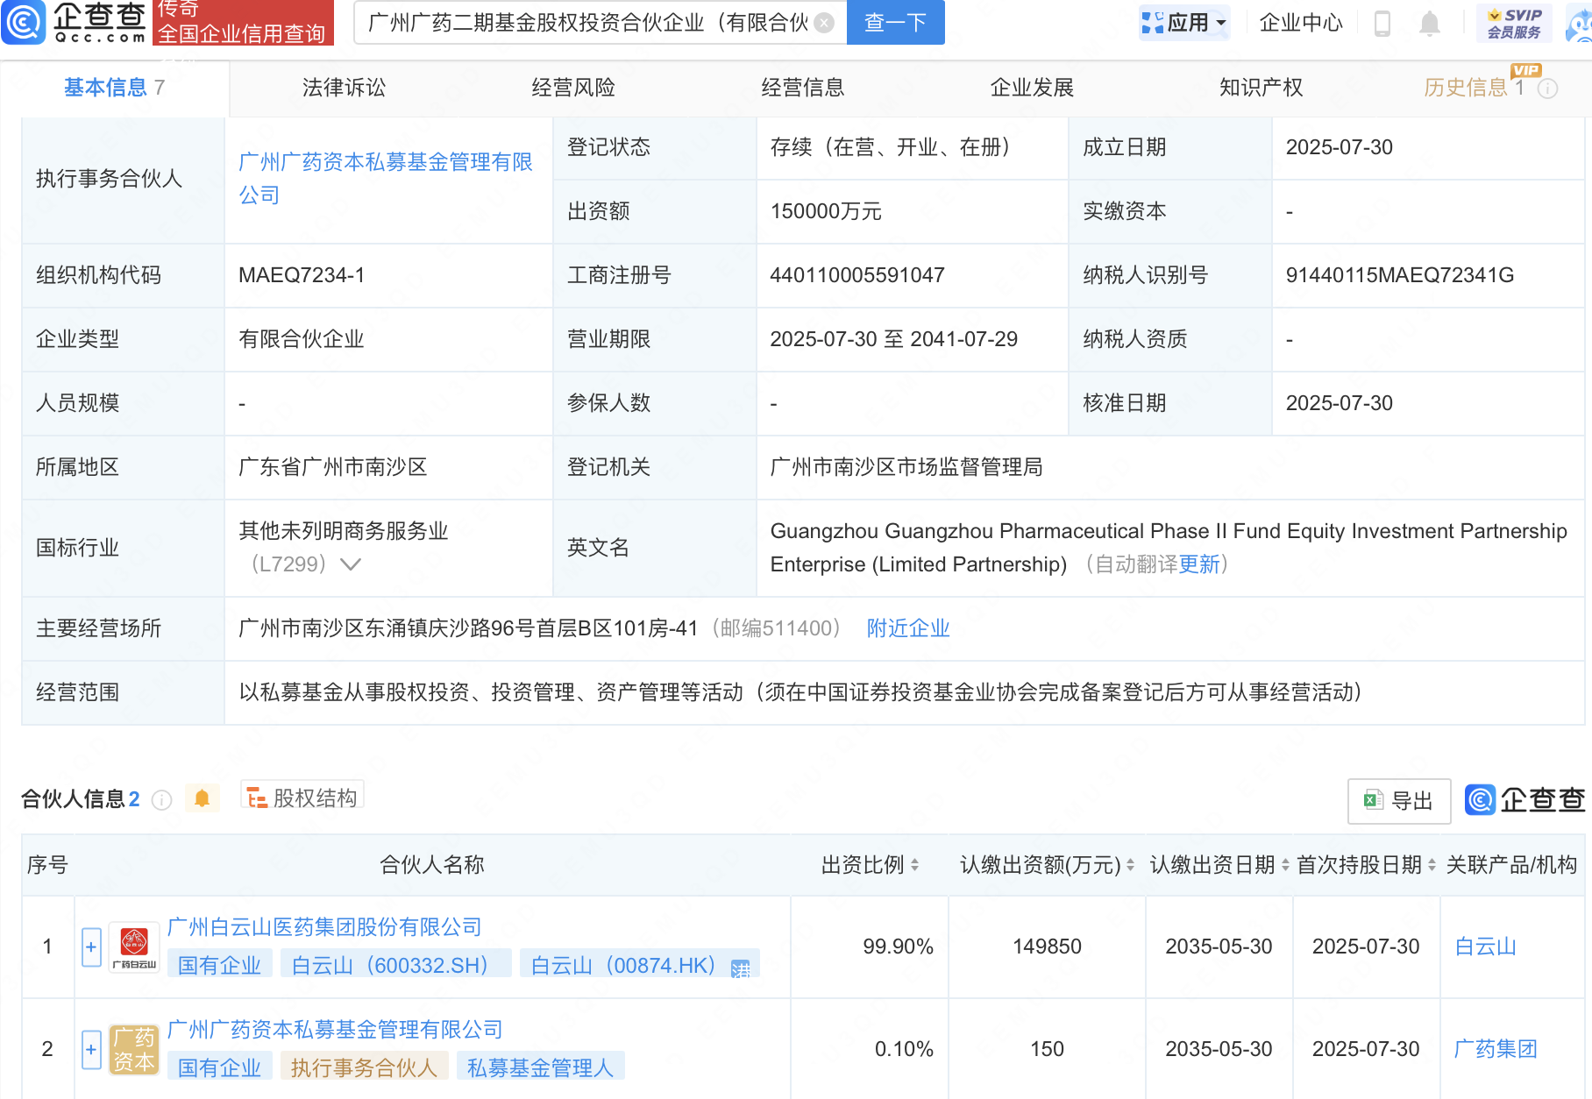The width and height of the screenshot is (1592, 1099).
Task: Expand partner row 1 with plus icon
Action: pyautogui.click(x=90, y=947)
